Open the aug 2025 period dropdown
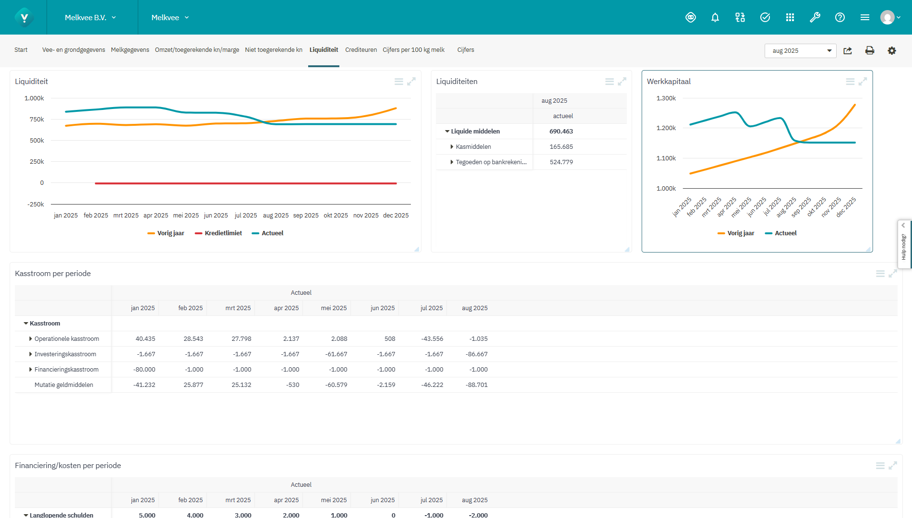The width and height of the screenshot is (912, 518). pyautogui.click(x=800, y=51)
